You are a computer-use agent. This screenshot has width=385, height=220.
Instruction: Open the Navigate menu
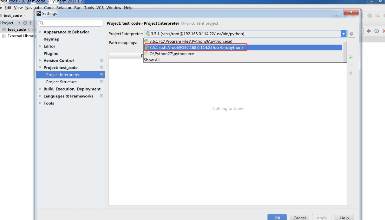pos(33,8)
